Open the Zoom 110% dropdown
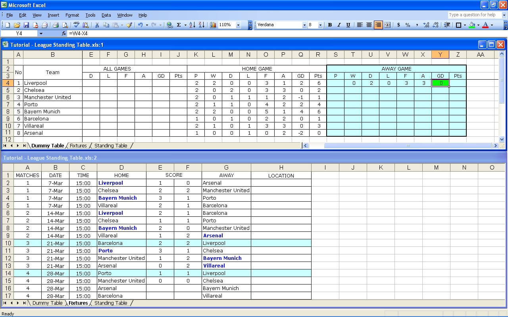Image resolution: width=508 pixels, height=317 pixels. [239, 25]
